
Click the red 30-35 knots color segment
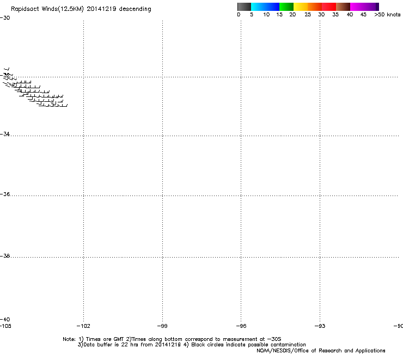(329, 7)
